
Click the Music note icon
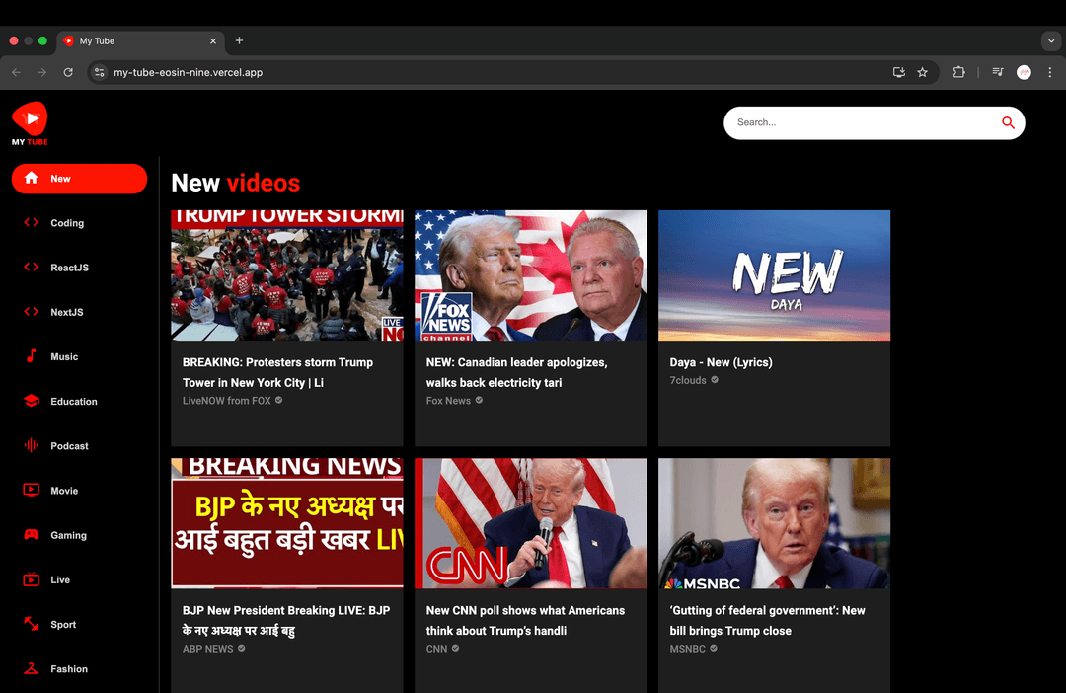[32, 356]
